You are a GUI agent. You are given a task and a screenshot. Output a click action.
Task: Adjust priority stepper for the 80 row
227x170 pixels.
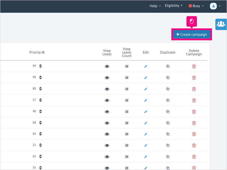pyautogui.click(x=40, y=89)
